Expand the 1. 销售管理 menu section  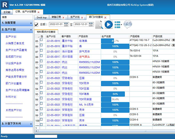17,23
